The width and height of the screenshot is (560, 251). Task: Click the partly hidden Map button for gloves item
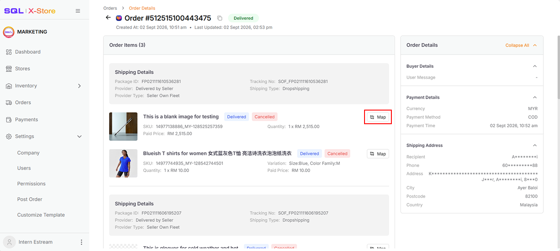click(378, 247)
